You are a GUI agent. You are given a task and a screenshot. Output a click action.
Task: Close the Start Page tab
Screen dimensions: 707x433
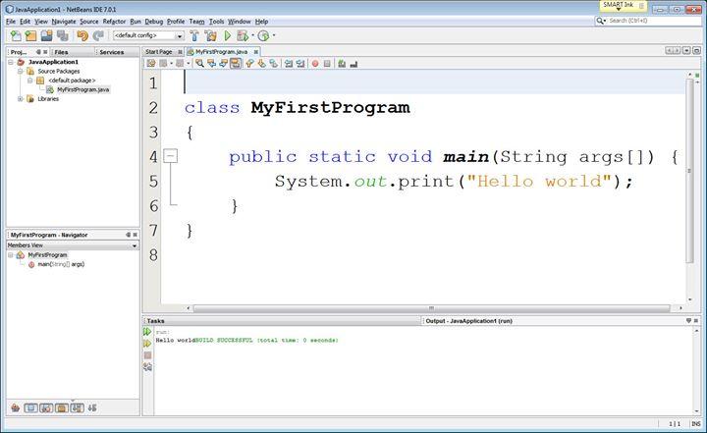180,52
